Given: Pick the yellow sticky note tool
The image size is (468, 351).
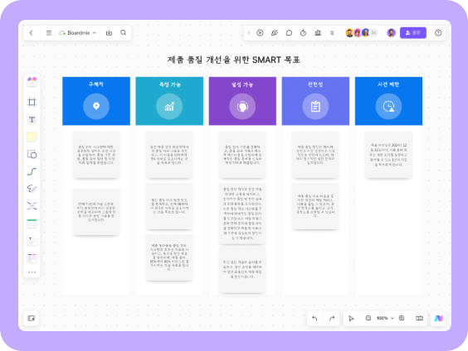Looking at the screenshot, I should [32, 137].
